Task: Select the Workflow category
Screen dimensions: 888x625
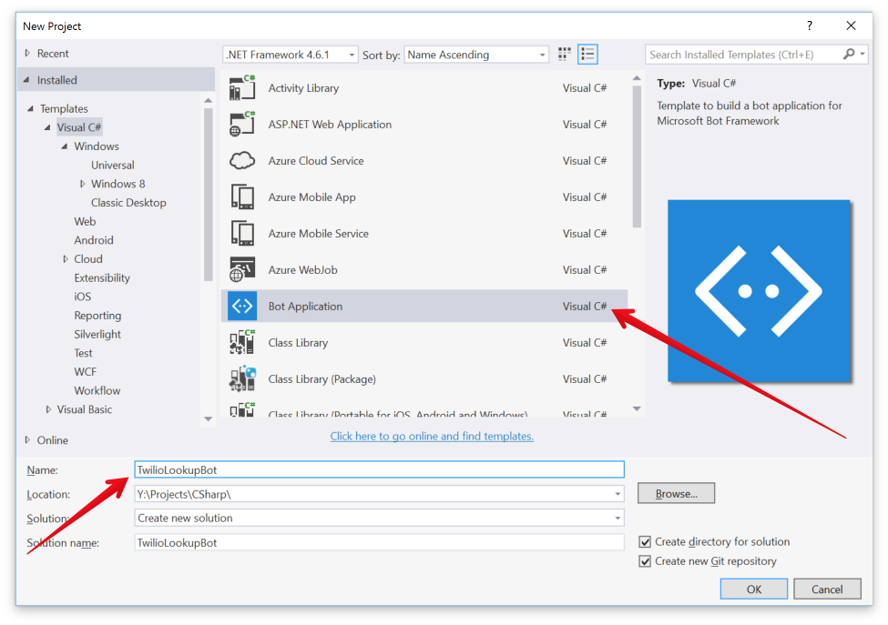Action: pos(97,390)
